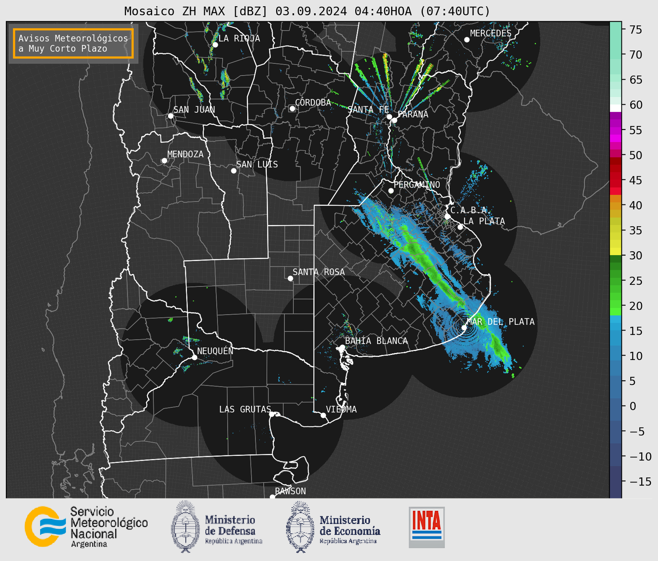
Task: Click the PERGAMINO label text
Action: point(417,185)
